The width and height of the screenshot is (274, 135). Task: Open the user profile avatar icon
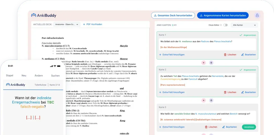257,15
